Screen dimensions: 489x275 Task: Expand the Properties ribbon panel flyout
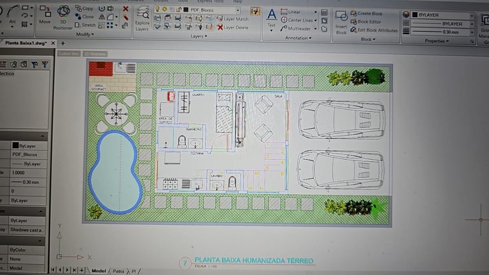437,41
